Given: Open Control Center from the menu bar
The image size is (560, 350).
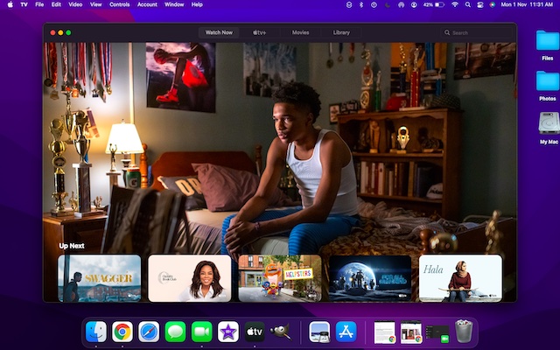Looking at the screenshot, I should point(480,4).
